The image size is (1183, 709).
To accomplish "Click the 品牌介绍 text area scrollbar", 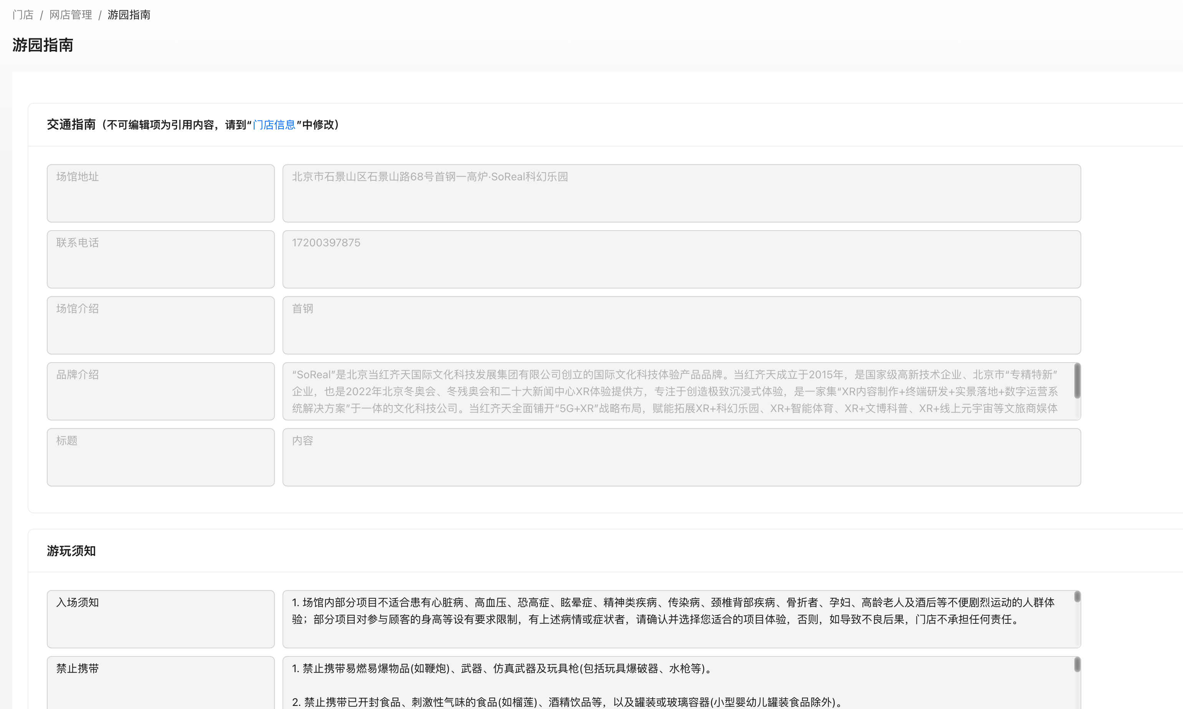I will pyautogui.click(x=1077, y=381).
